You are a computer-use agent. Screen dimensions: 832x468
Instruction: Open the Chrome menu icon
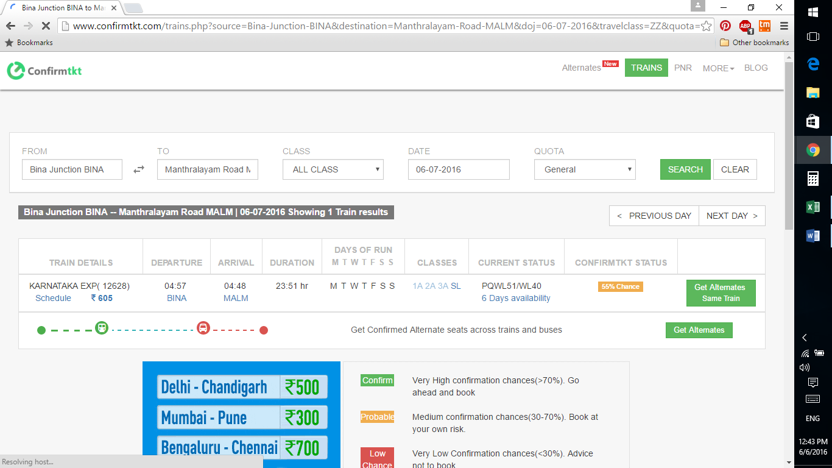(x=784, y=26)
